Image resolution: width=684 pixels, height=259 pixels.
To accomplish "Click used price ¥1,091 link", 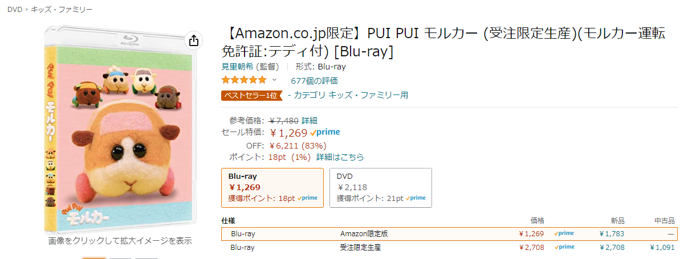I will click(x=662, y=248).
